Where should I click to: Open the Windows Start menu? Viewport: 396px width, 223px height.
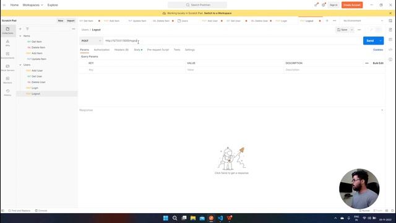[166, 218]
